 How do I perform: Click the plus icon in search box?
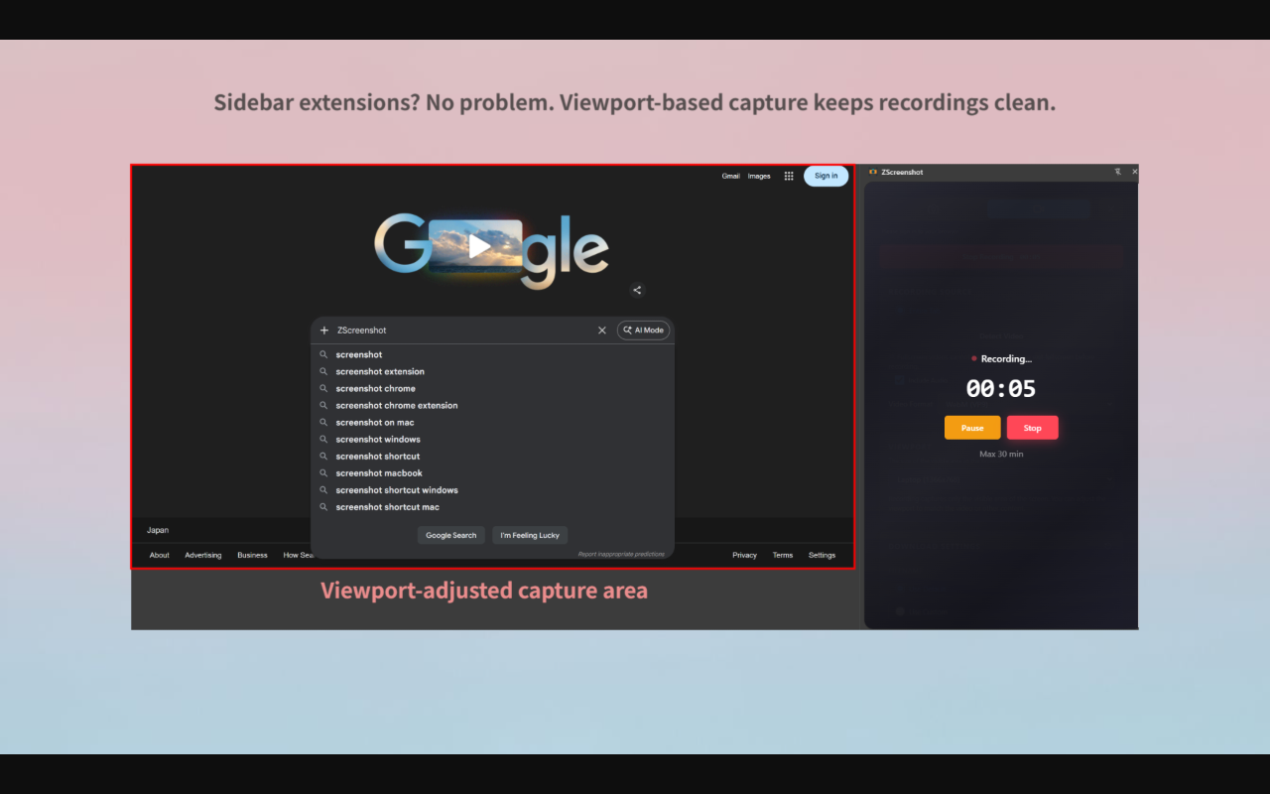pyautogui.click(x=324, y=331)
